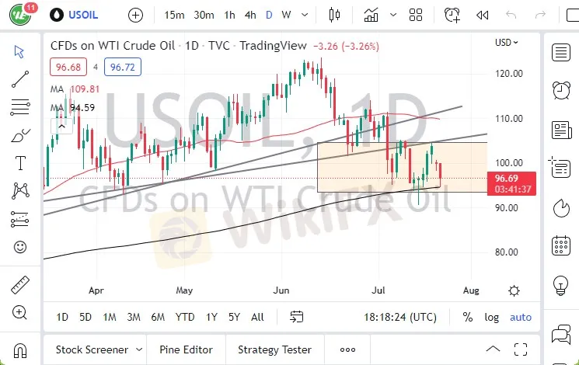Viewport: 579px width, 365px height.
Task: Open the calendar panel in right sidebar
Action: (x=560, y=247)
